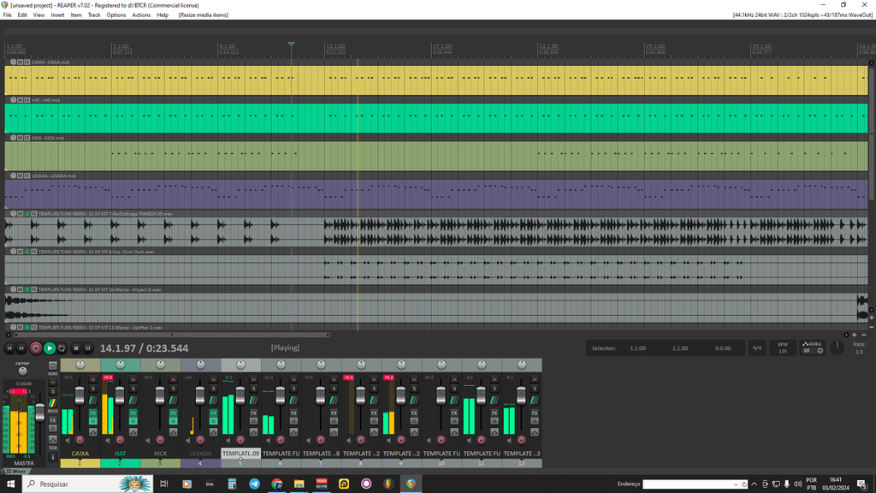
Task: Click the taskbar volume speaker icon
Action: click(x=798, y=484)
